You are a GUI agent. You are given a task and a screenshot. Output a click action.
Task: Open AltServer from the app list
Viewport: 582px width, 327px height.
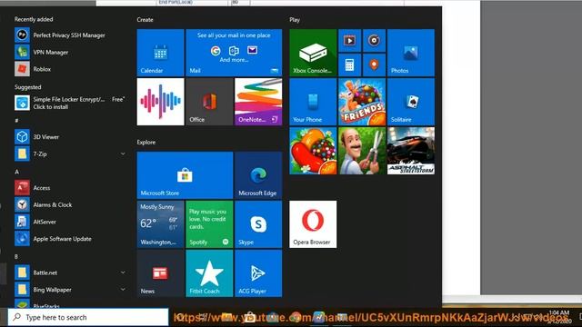point(69,222)
